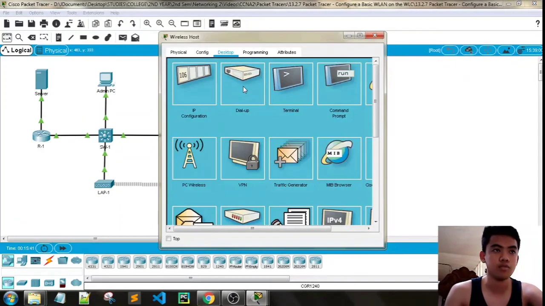
Task: Choose the Draw Line tool
Action: (71, 37)
